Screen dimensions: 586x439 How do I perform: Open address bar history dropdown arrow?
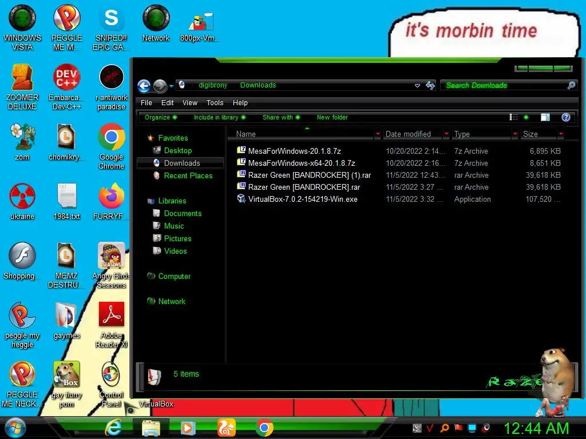point(417,86)
